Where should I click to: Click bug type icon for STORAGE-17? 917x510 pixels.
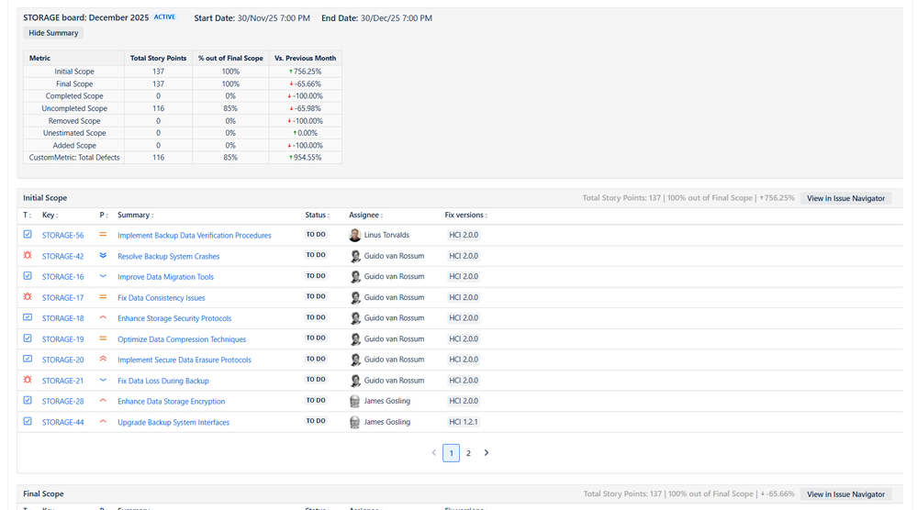click(x=28, y=297)
